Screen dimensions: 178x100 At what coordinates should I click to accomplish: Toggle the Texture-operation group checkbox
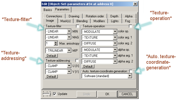pos(130,26)
